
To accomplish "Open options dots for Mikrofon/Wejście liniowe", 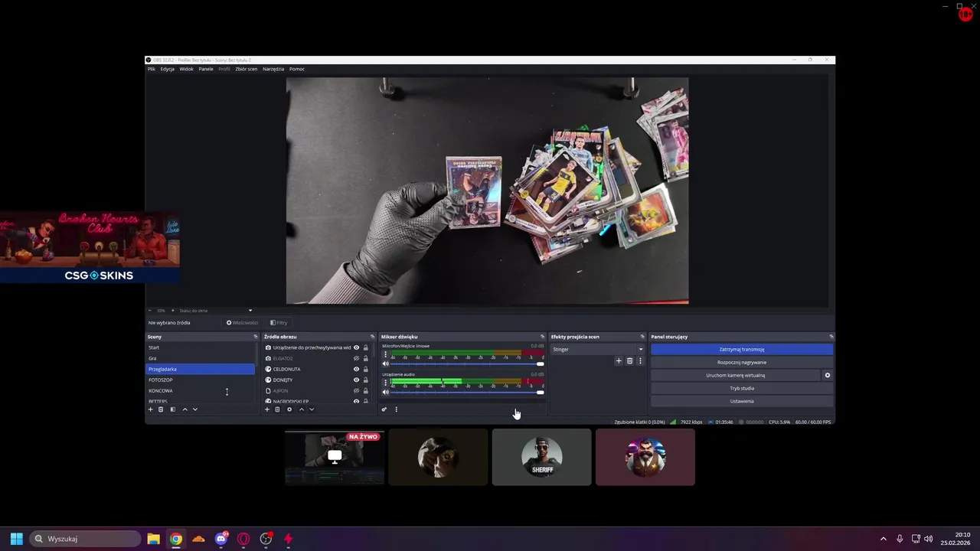I will coord(385,354).
